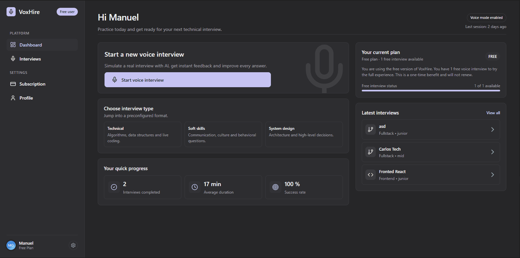Click the FREE plan badge
This screenshot has width=520, height=258.
pyautogui.click(x=493, y=56)
